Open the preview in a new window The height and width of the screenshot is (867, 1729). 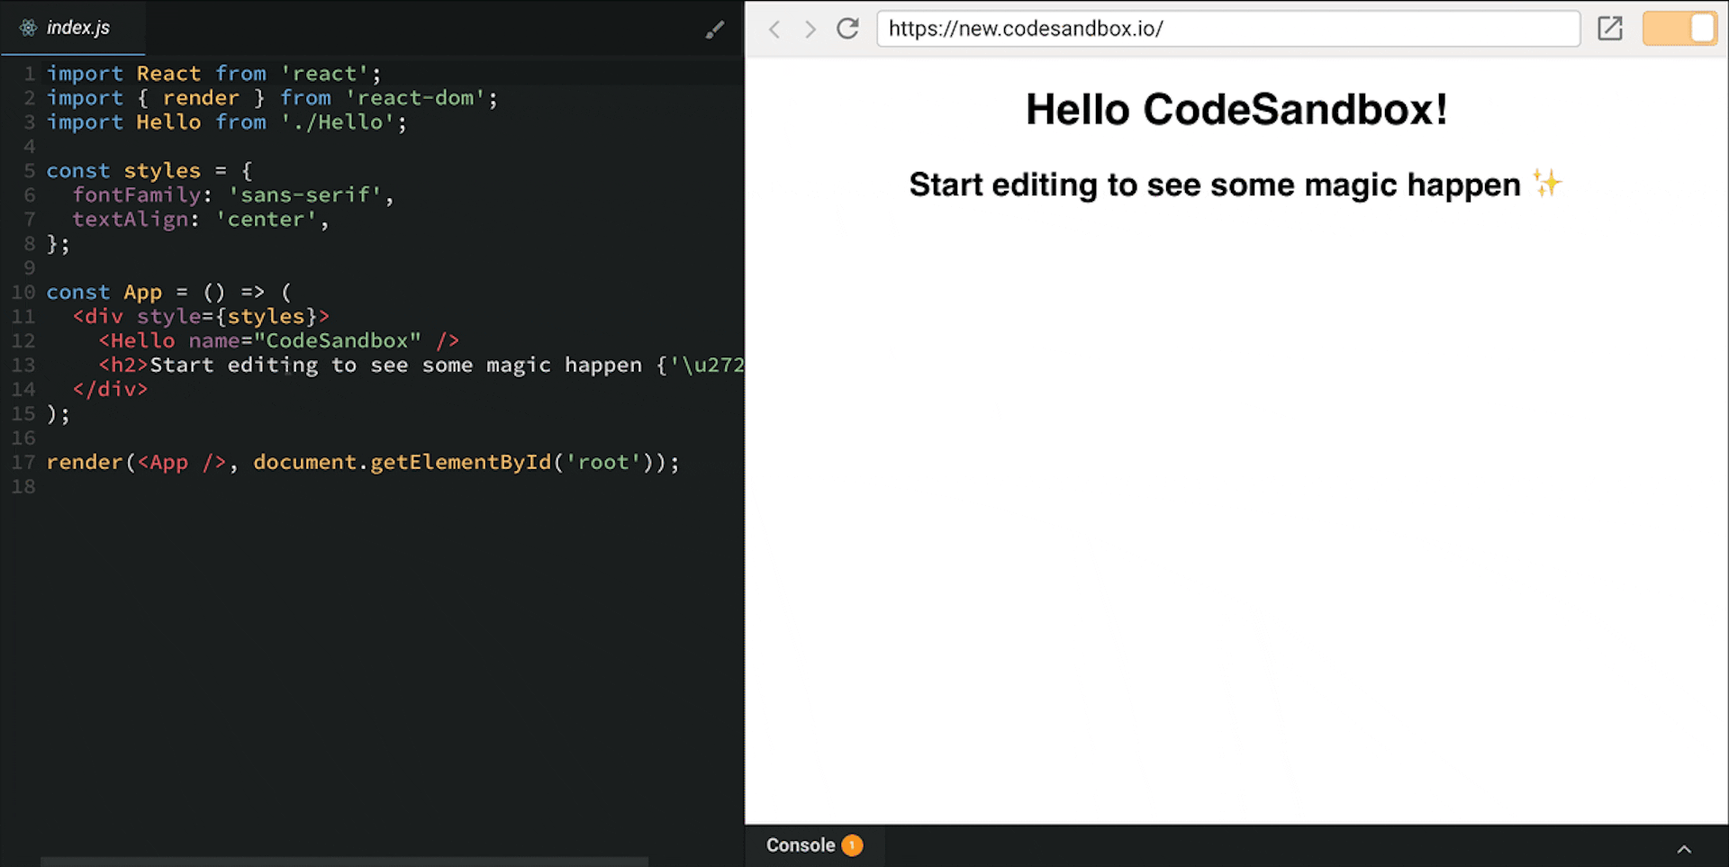[x=1609, y=28]
